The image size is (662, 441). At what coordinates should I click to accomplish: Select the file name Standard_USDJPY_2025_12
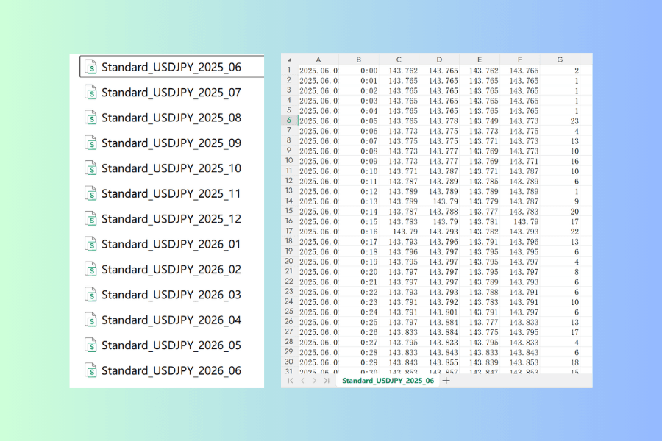pyautogui.click(x=171, y=219)
